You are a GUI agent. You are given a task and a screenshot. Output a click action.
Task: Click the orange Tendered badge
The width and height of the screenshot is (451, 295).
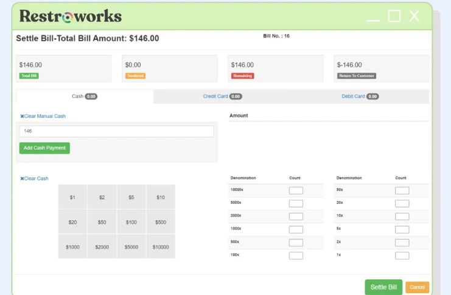tap(135, 76)
